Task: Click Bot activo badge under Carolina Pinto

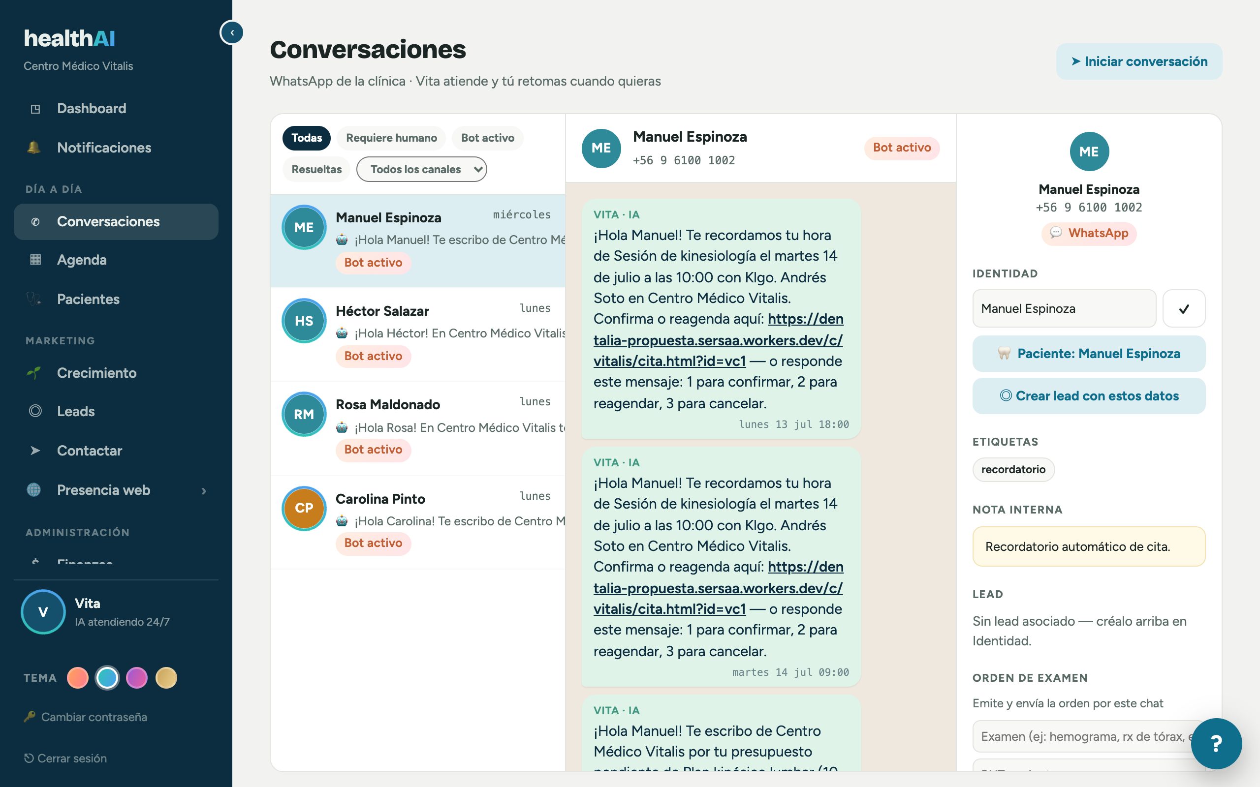Action: point(373,543)
